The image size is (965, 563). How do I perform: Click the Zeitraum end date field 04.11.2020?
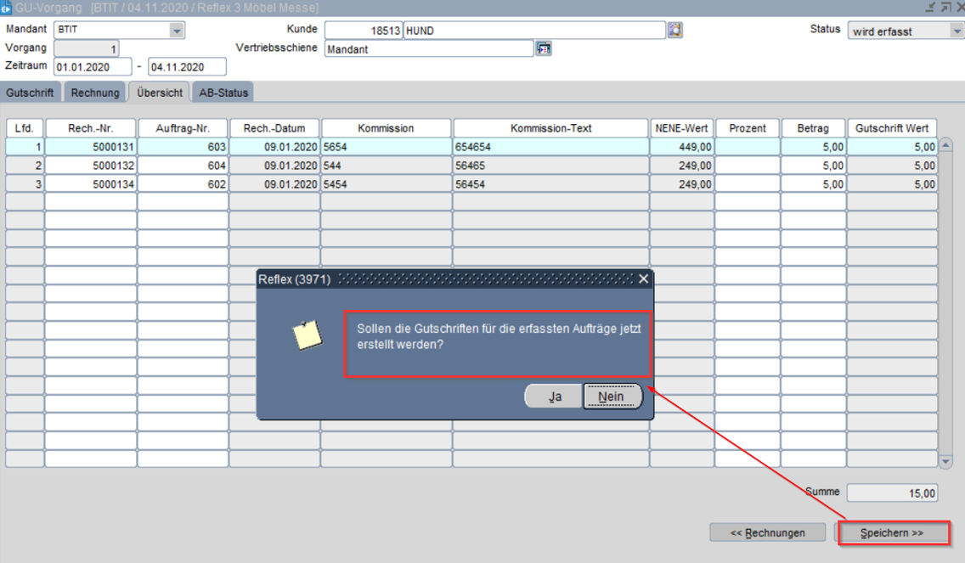[187, 66]
